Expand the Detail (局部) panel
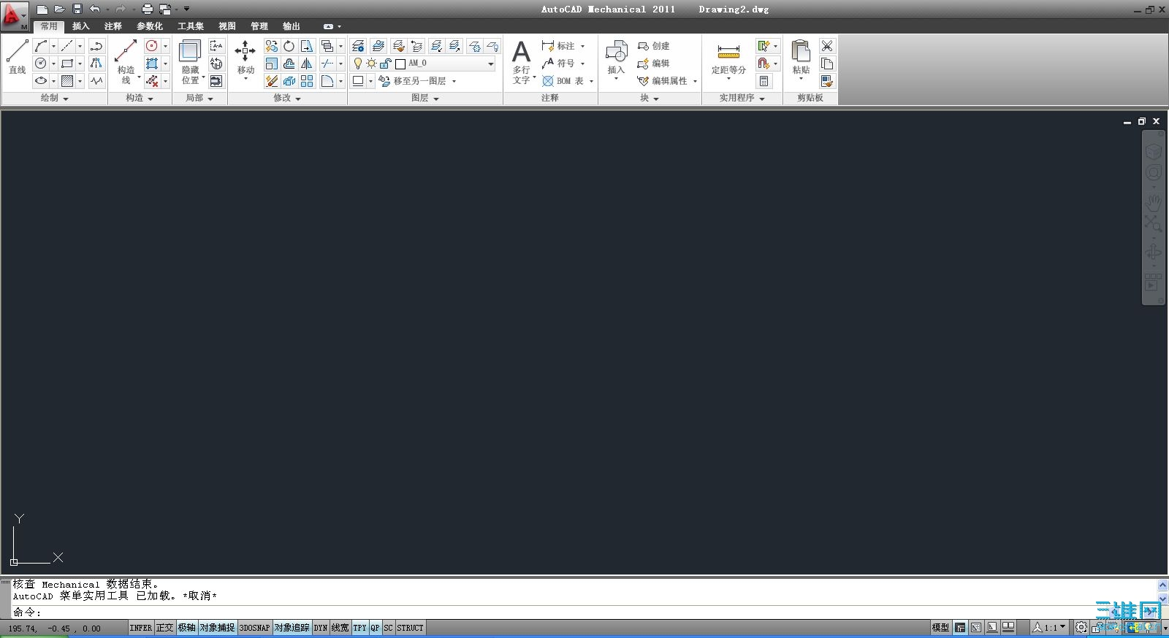 pos(199,98)
